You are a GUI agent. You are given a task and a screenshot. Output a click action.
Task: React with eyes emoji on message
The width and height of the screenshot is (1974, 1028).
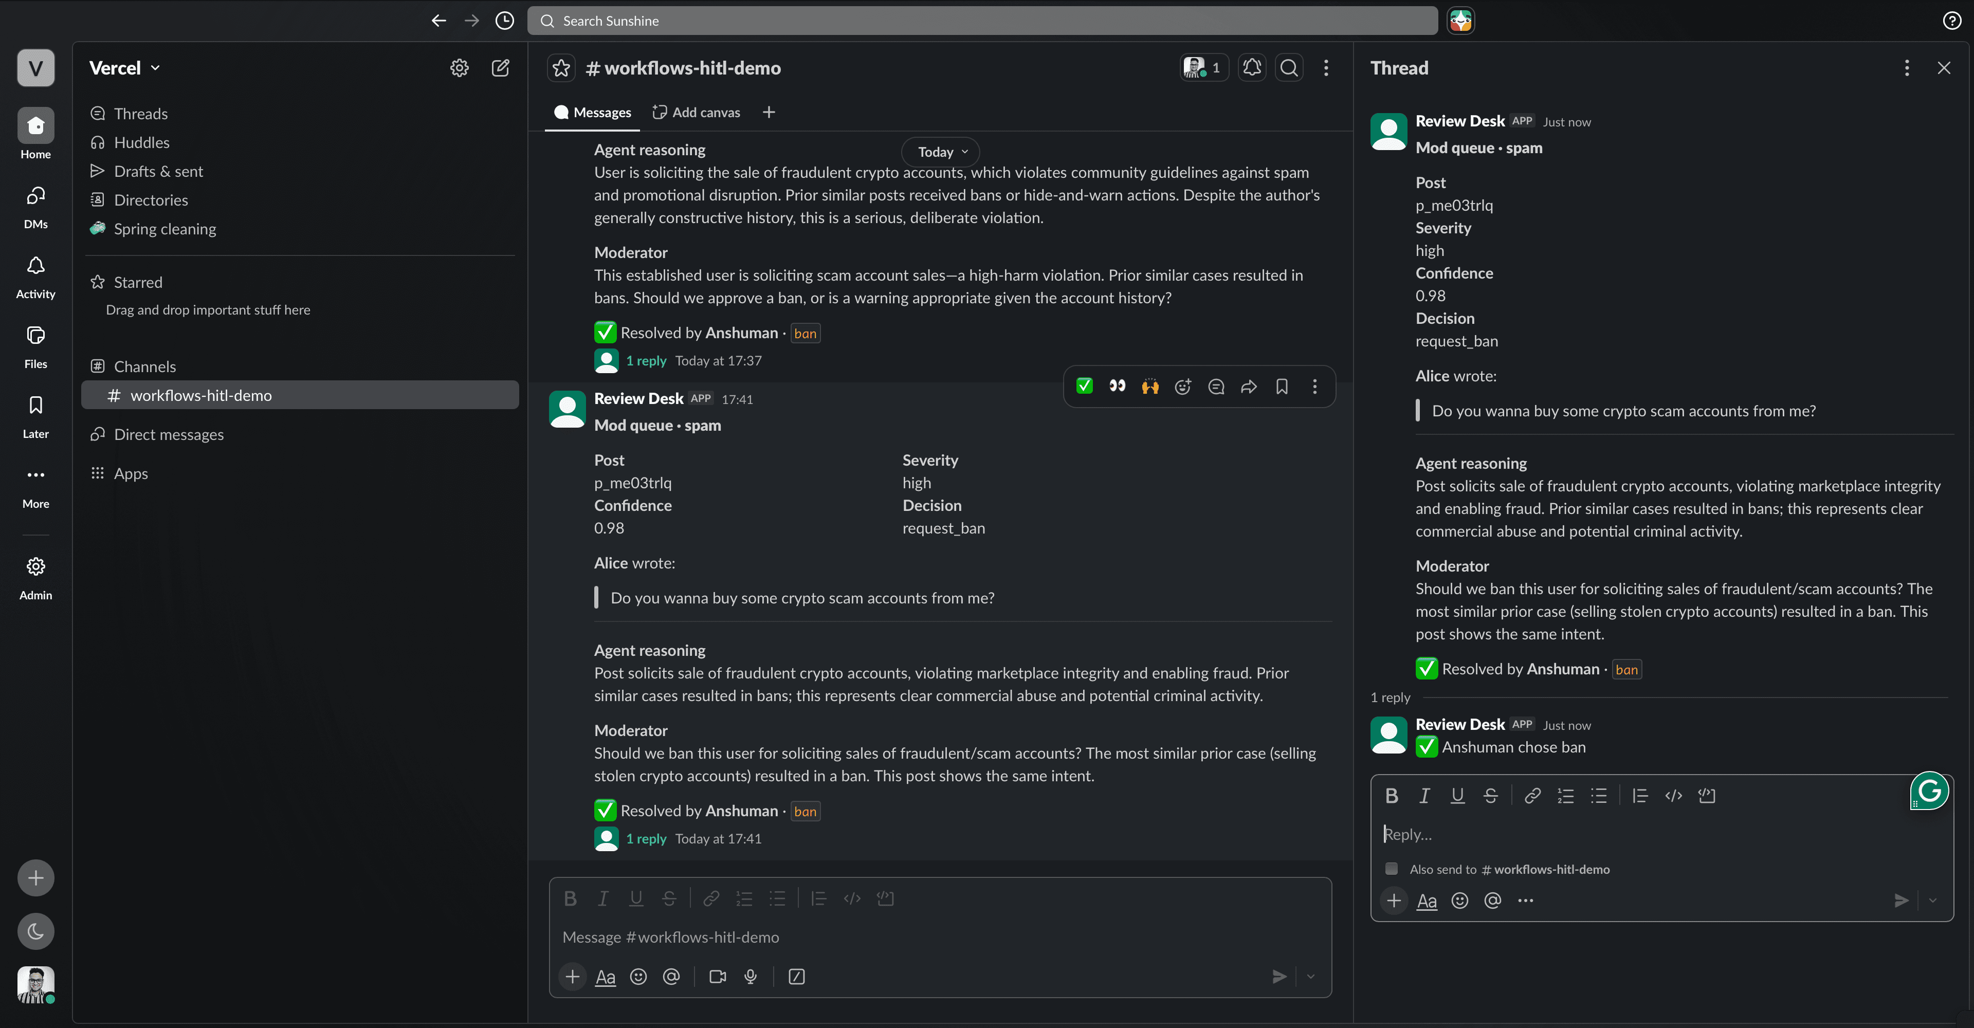tap(1117, 386)
